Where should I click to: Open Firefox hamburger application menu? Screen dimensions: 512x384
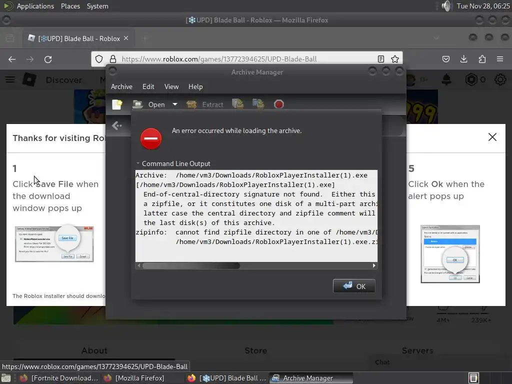click(500, 59)
